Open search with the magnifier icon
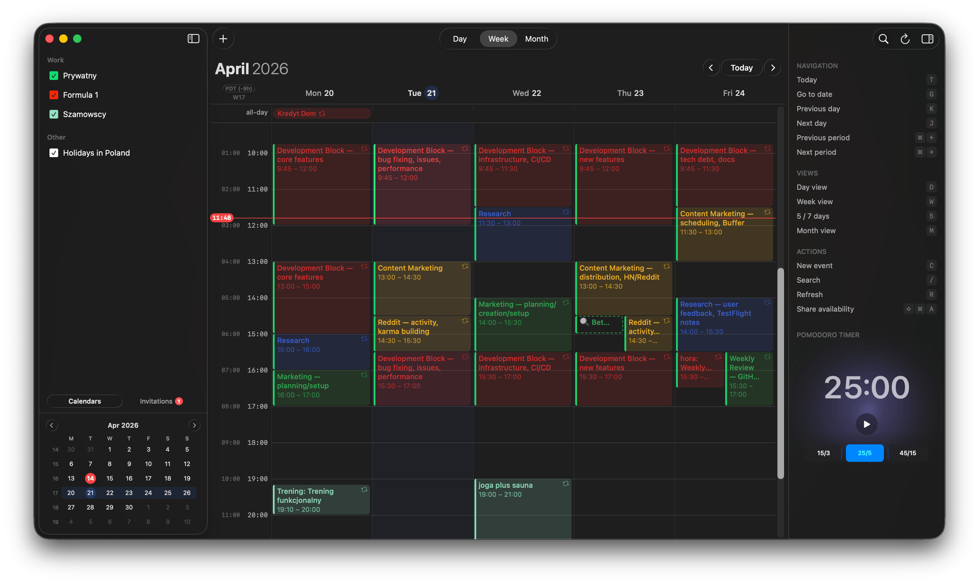This screenshot has height=584, width=979. point(883,39)
